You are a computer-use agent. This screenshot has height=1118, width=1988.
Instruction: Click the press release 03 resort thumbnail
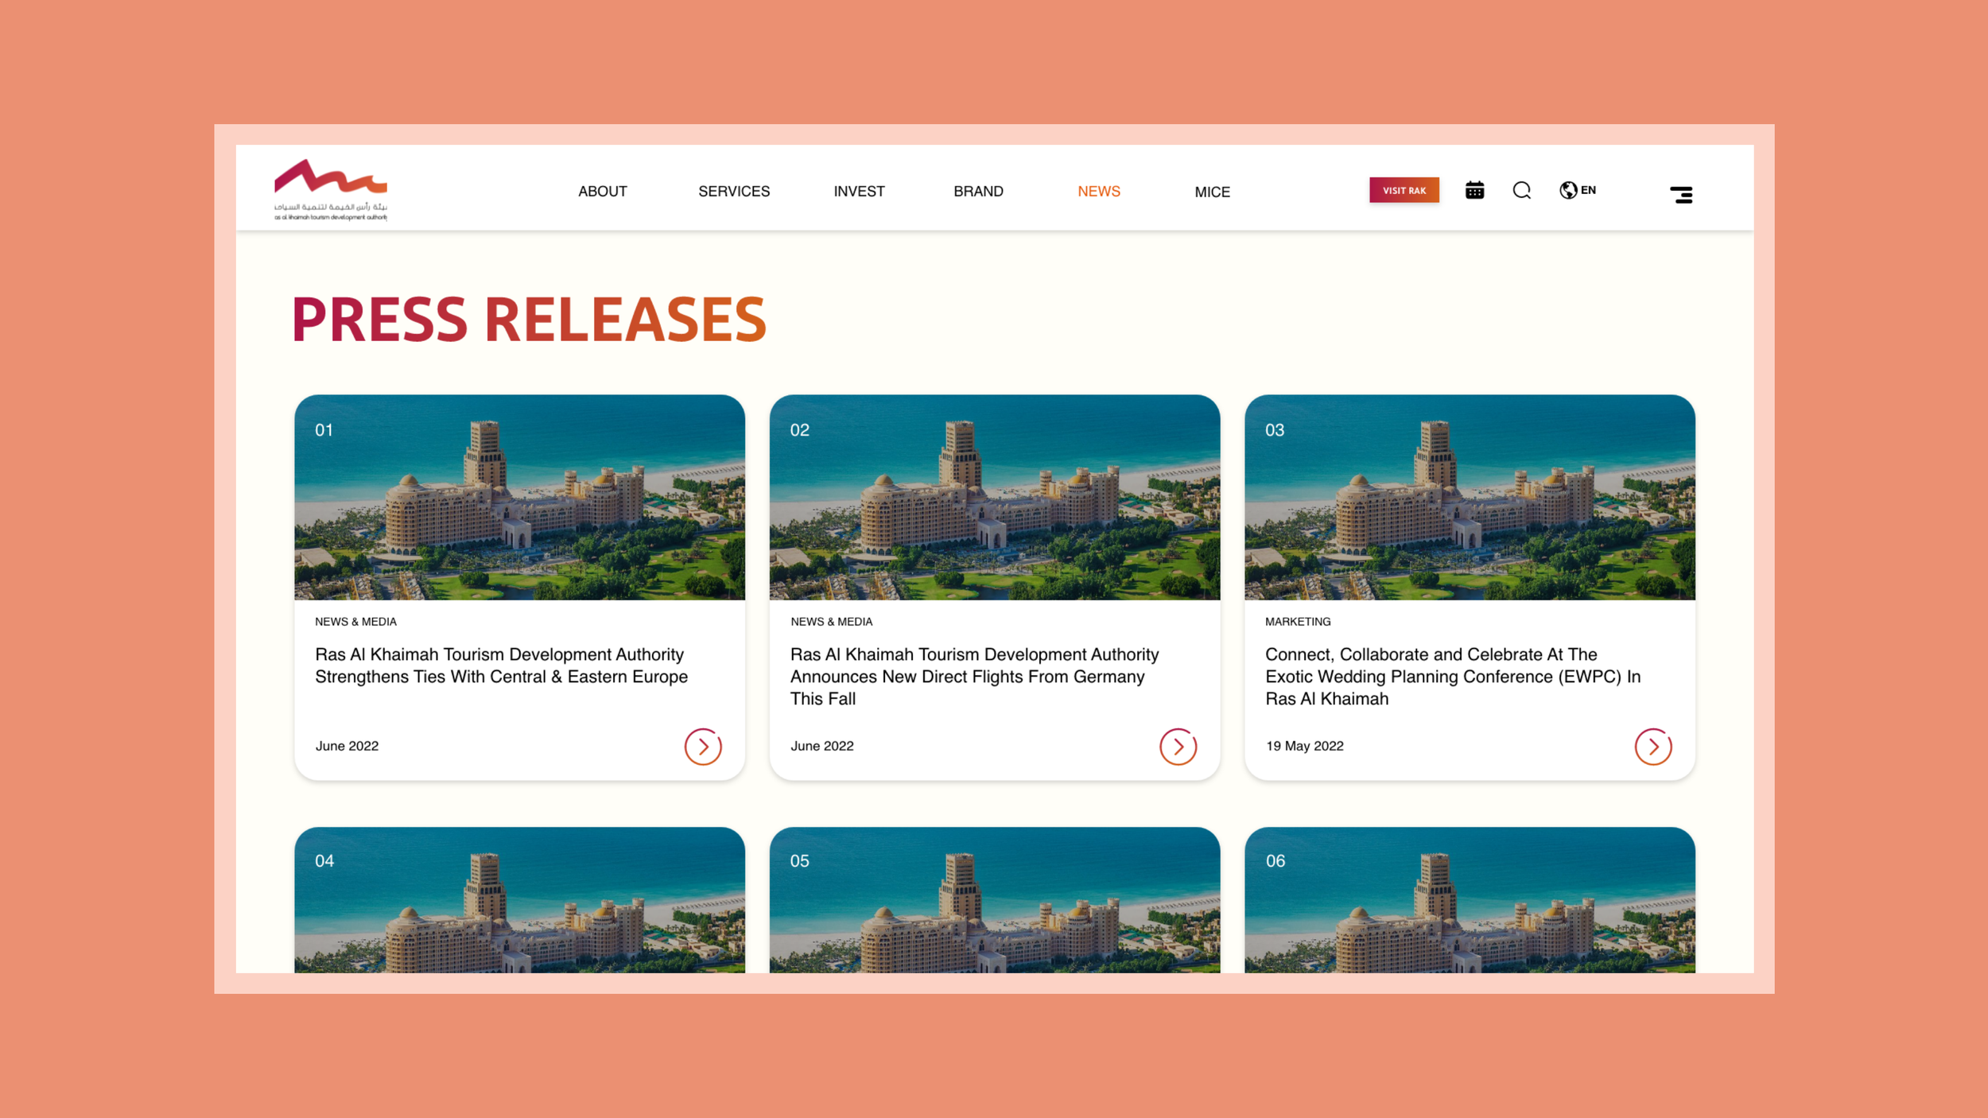point(1469,497)
